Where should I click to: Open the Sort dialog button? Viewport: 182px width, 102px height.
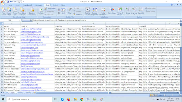coord(63,11)
